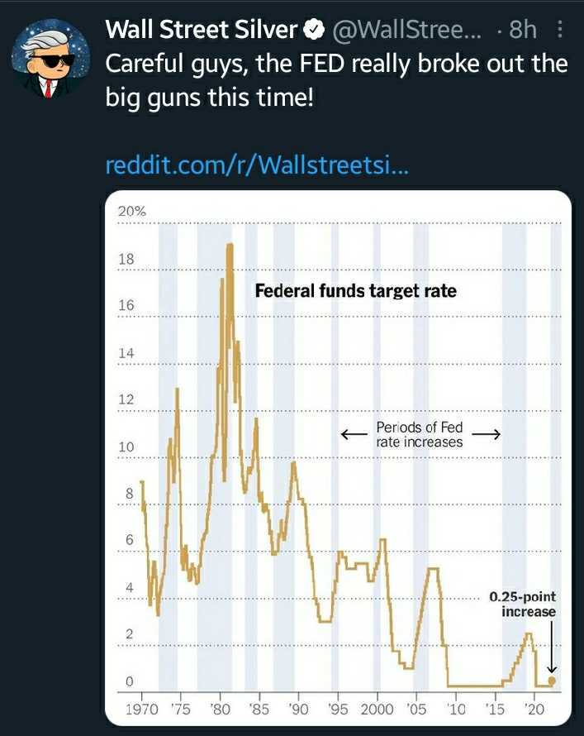This screenshot has width=584, height=736.
Task: Click the gold dot at the chart's end
Action: [553, 681]
